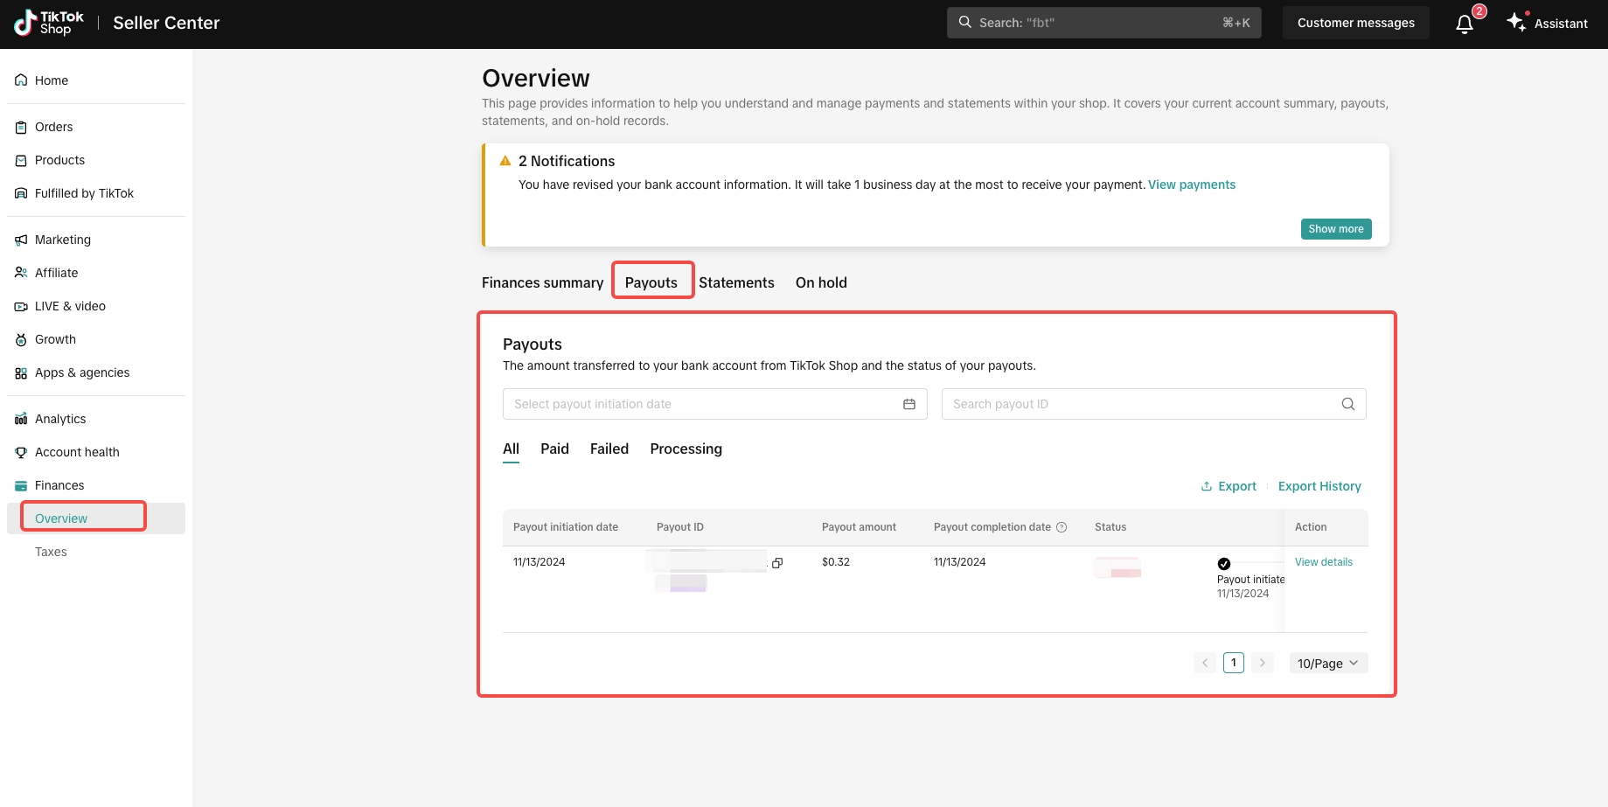Select the Failed payouts filter tab
Screen dimensions: 1608x807
coord(609,449)
